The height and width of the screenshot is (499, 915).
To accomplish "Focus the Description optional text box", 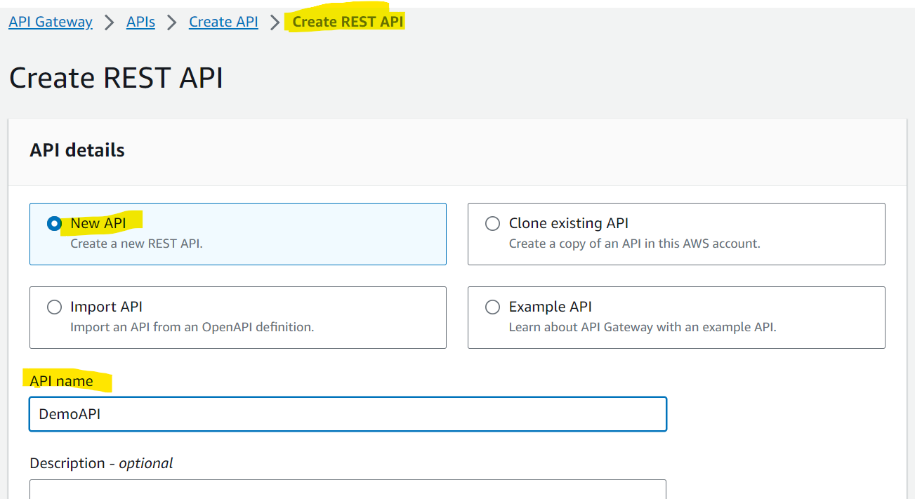I will point(348,489).
